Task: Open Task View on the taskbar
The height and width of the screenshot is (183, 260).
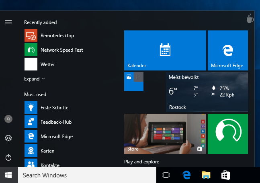Action: pyautogui.click(x=166, y=175)
